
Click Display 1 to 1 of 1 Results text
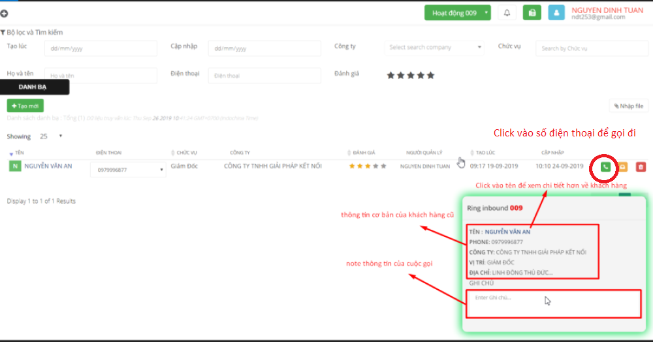tap(41, 201)
